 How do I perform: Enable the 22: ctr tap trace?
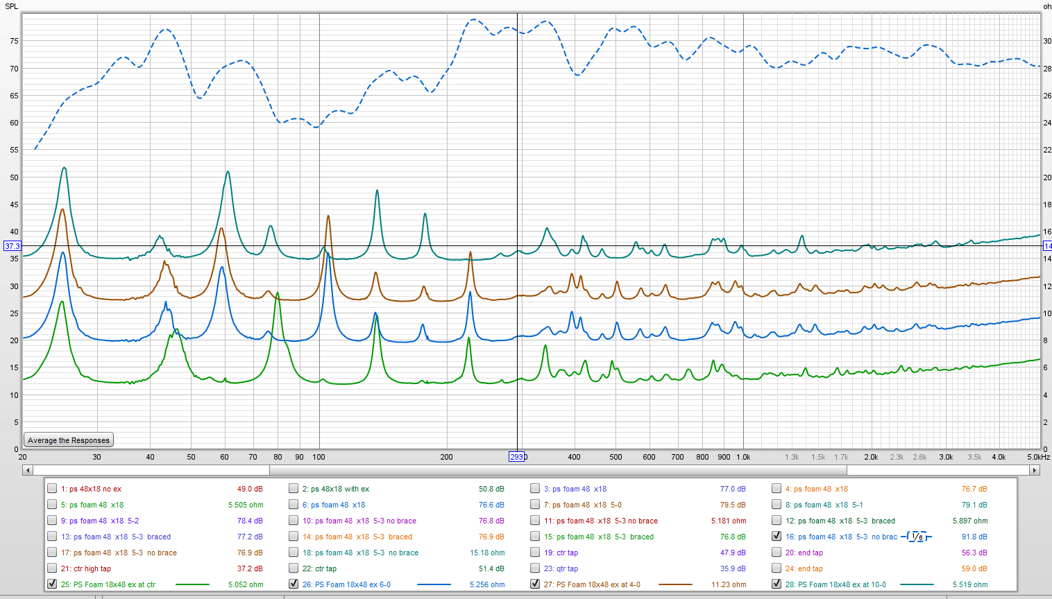[294, 568]
